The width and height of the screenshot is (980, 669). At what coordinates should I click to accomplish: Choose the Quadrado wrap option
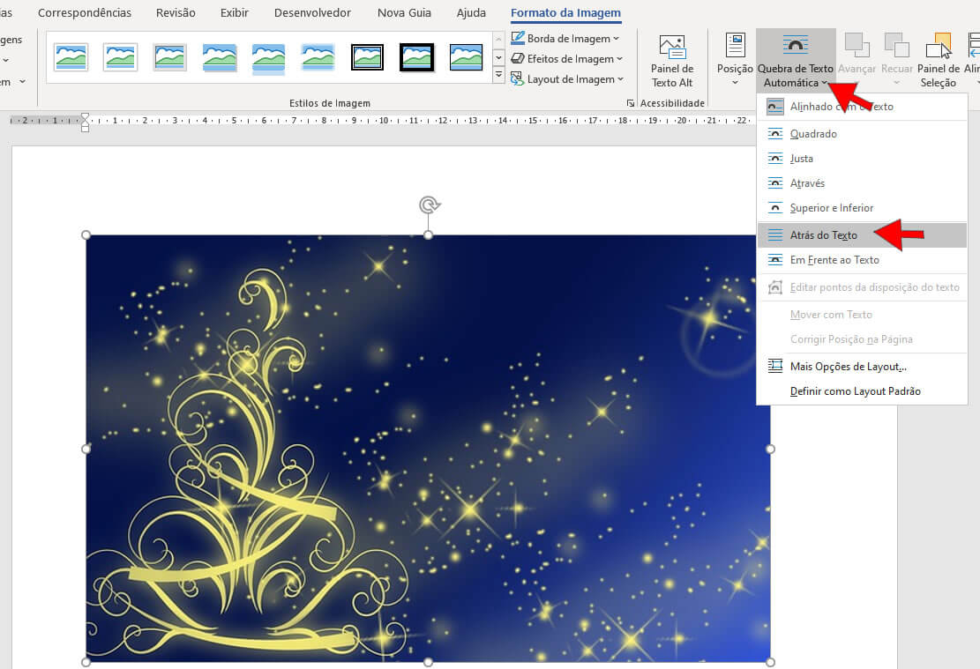[862, 134]
